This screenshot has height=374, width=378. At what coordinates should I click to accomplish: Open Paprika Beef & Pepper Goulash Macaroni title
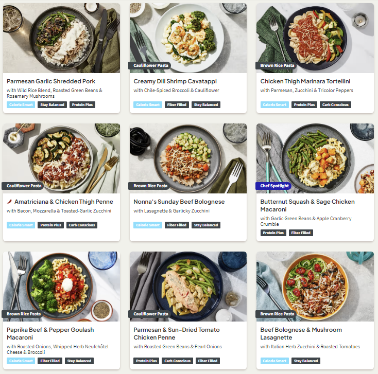tap(50, 333)
